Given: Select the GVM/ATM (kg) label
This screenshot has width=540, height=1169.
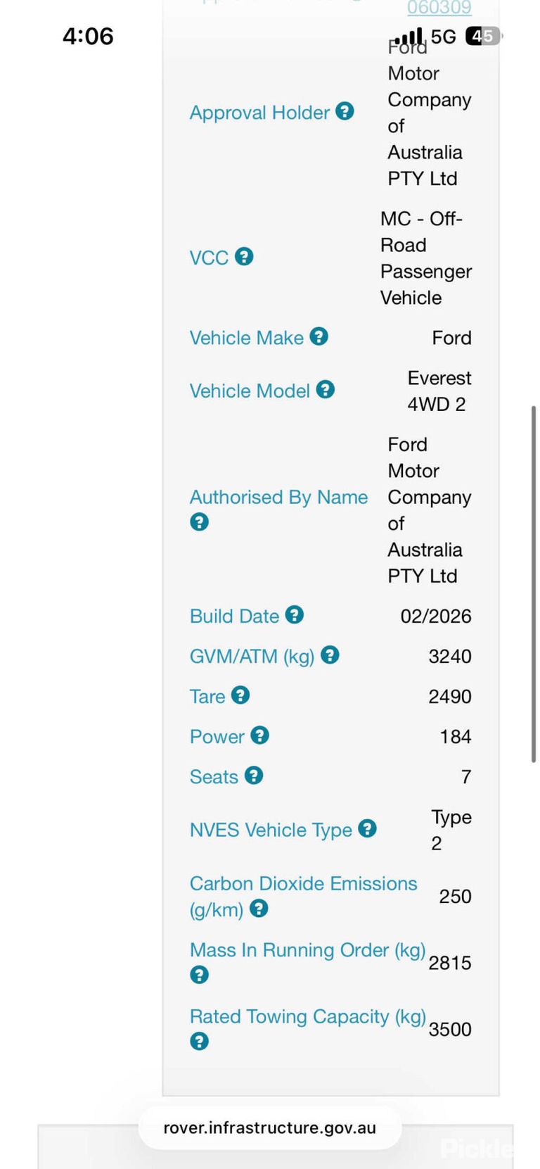Looking at the screenshot, I should point(252,657).
